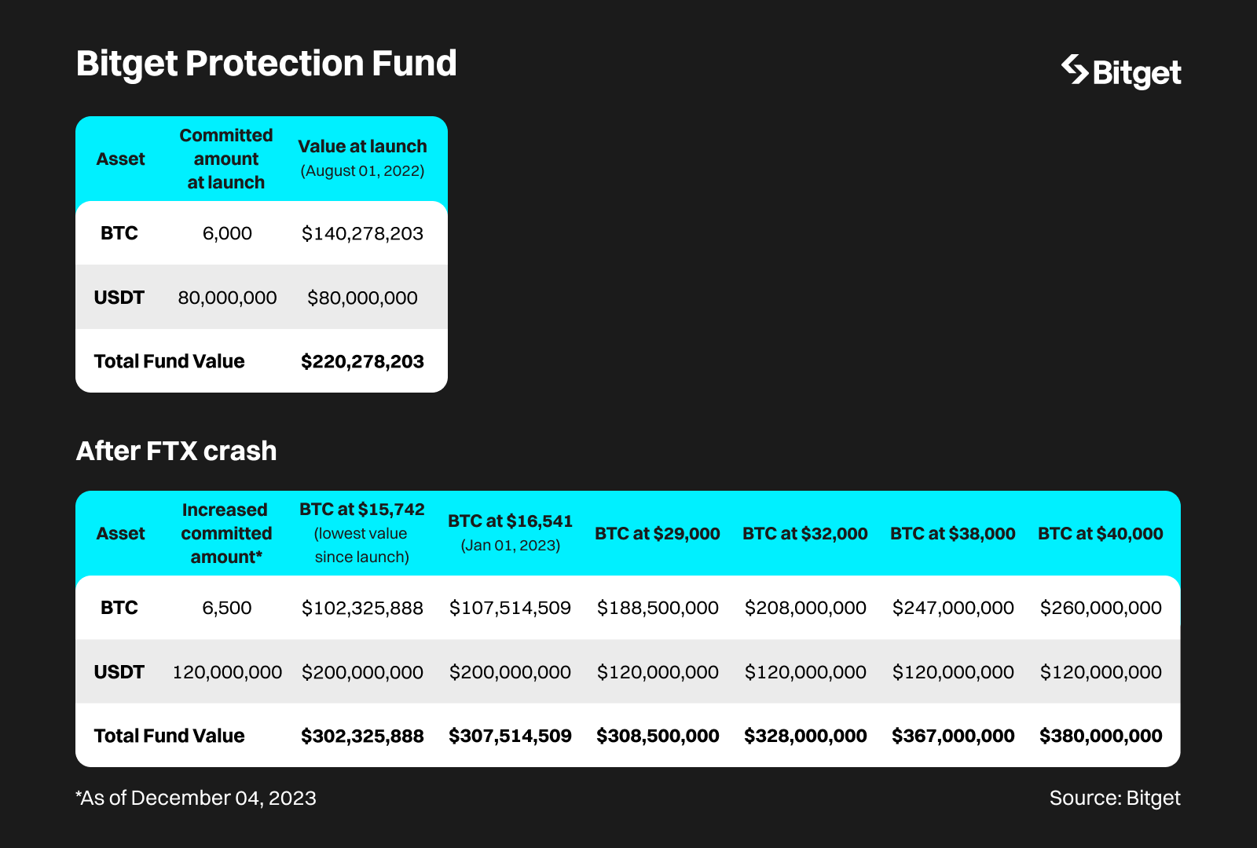Select the $380,000,000 total fund value
The width and height of the screenshot is (1257, 848).
coord(1101,736)
